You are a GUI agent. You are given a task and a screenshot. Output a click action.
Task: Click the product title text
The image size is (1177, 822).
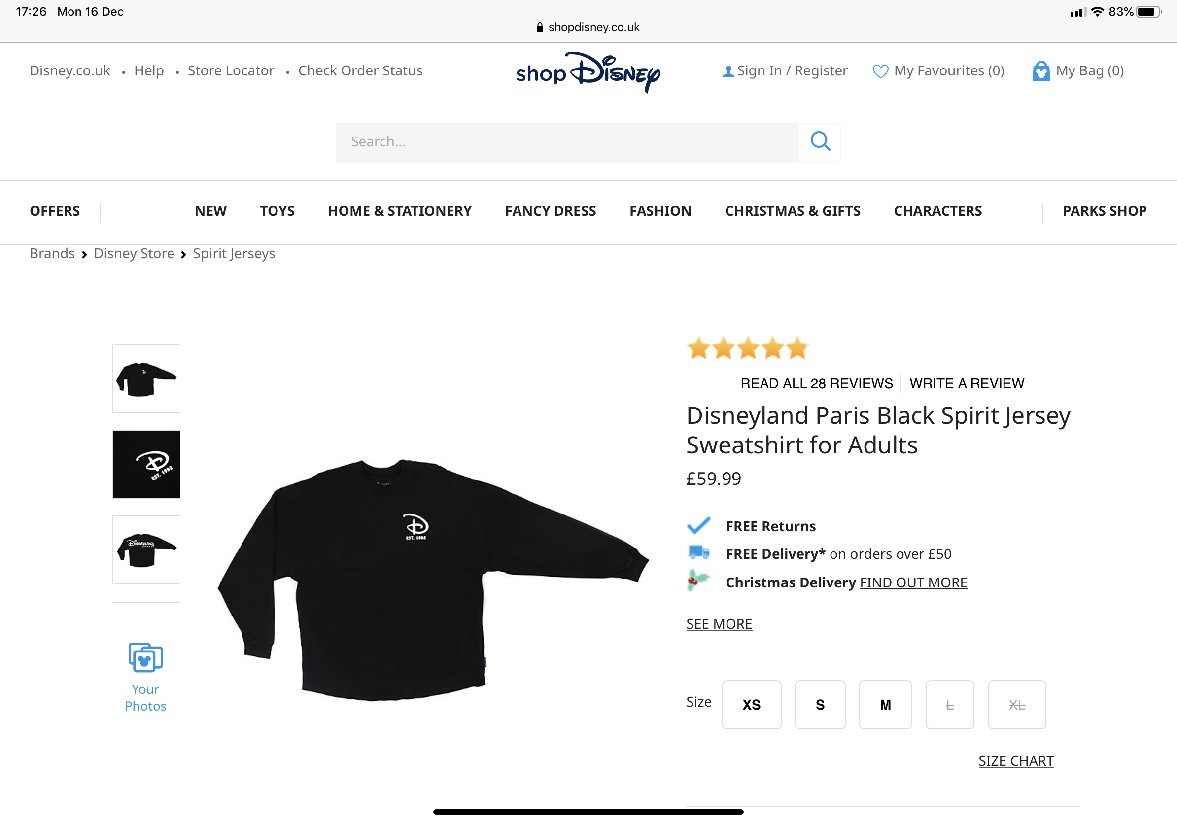(x=878, y=430)
